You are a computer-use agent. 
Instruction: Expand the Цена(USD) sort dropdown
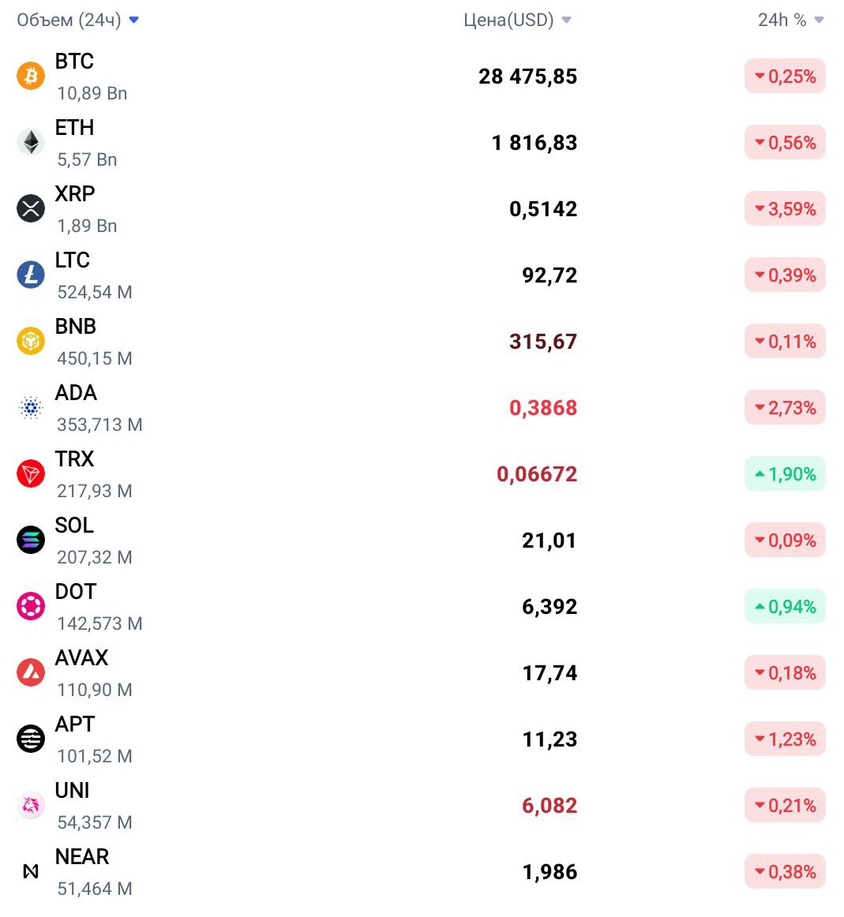click(566, 20)
